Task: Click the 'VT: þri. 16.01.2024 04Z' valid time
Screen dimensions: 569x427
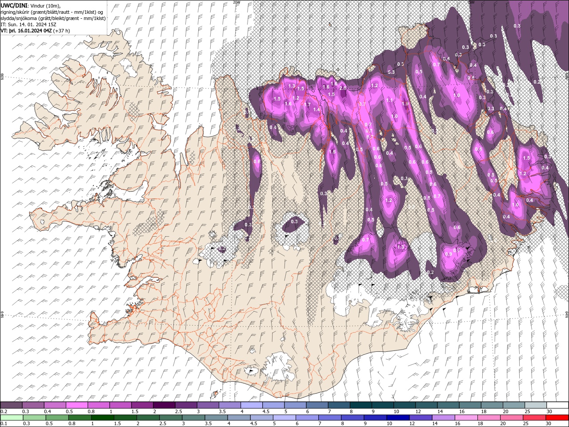Action: click(x=26, y=31)
